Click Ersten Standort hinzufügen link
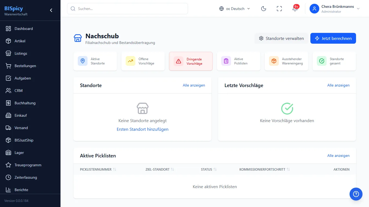The height and width of the screenshot is (207, 369). click(143, 129)
